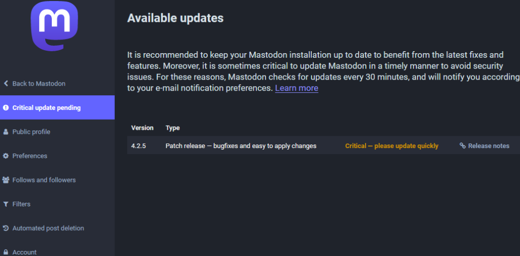The image size is (520, 256).
Task: Click the Follows and followers group icon
Action: (6, 180)
